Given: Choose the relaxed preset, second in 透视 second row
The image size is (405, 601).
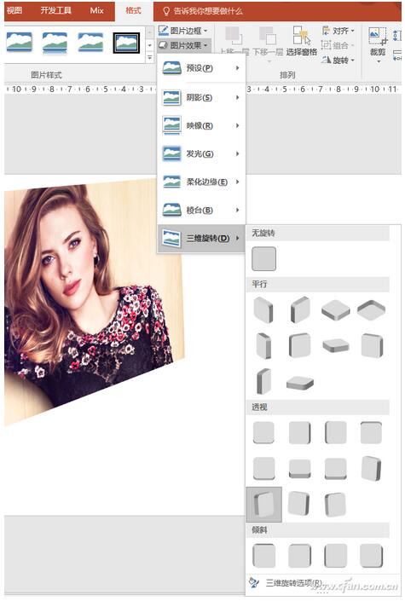Looking at the screenshot, I should (299, 468).
